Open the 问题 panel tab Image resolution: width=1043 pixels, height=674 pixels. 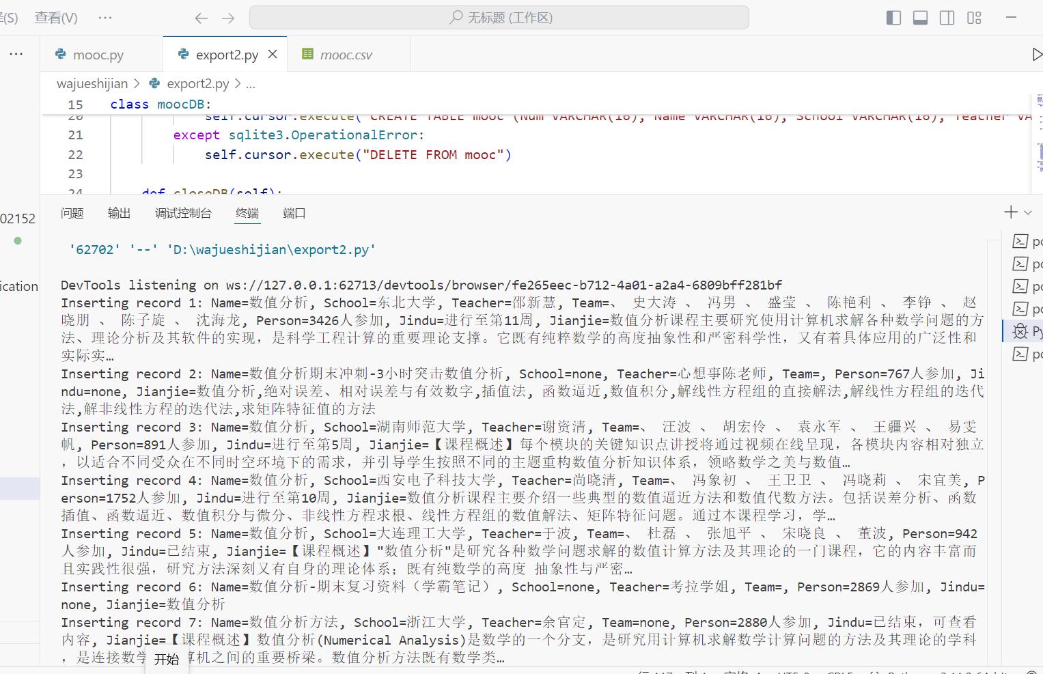(x=72, y=213)
